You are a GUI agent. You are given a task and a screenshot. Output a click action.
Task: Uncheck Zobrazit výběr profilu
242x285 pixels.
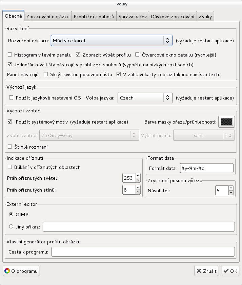78,54
